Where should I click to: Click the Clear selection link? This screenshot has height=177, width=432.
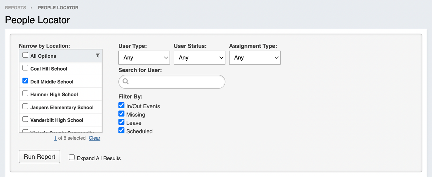click(x=94, y=138)
